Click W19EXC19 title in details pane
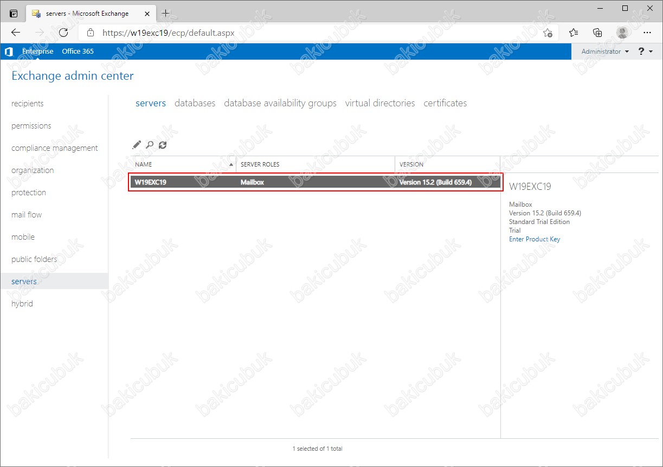 530,187
